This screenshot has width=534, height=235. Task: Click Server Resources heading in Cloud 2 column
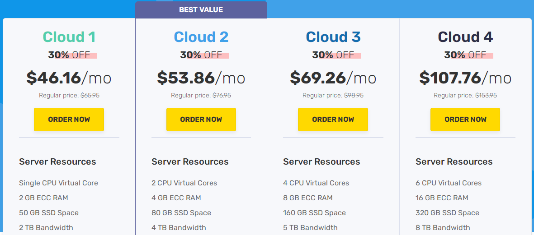pos(190,161)
